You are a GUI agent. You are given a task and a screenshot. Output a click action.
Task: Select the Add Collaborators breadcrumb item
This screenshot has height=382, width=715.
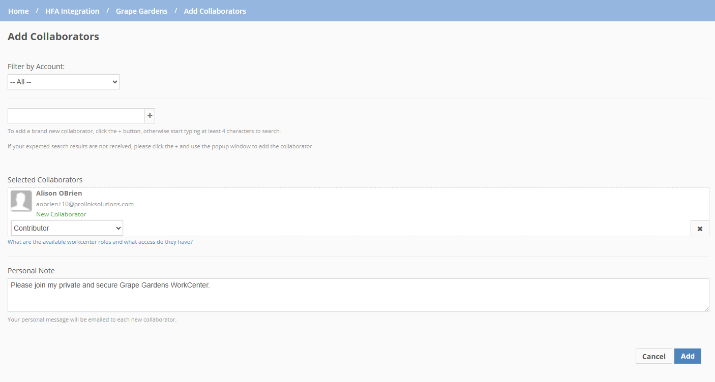tap(215, 11)
